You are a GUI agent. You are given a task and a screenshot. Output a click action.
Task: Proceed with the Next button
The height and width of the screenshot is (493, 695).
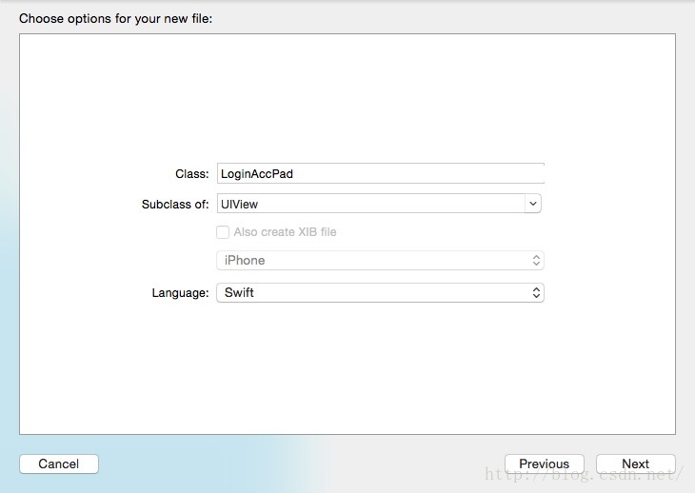pyautogui.click(x=636, y=463)
